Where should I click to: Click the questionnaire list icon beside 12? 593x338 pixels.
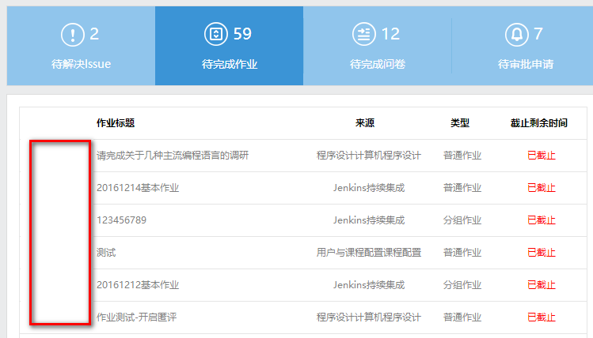[364, 34]
